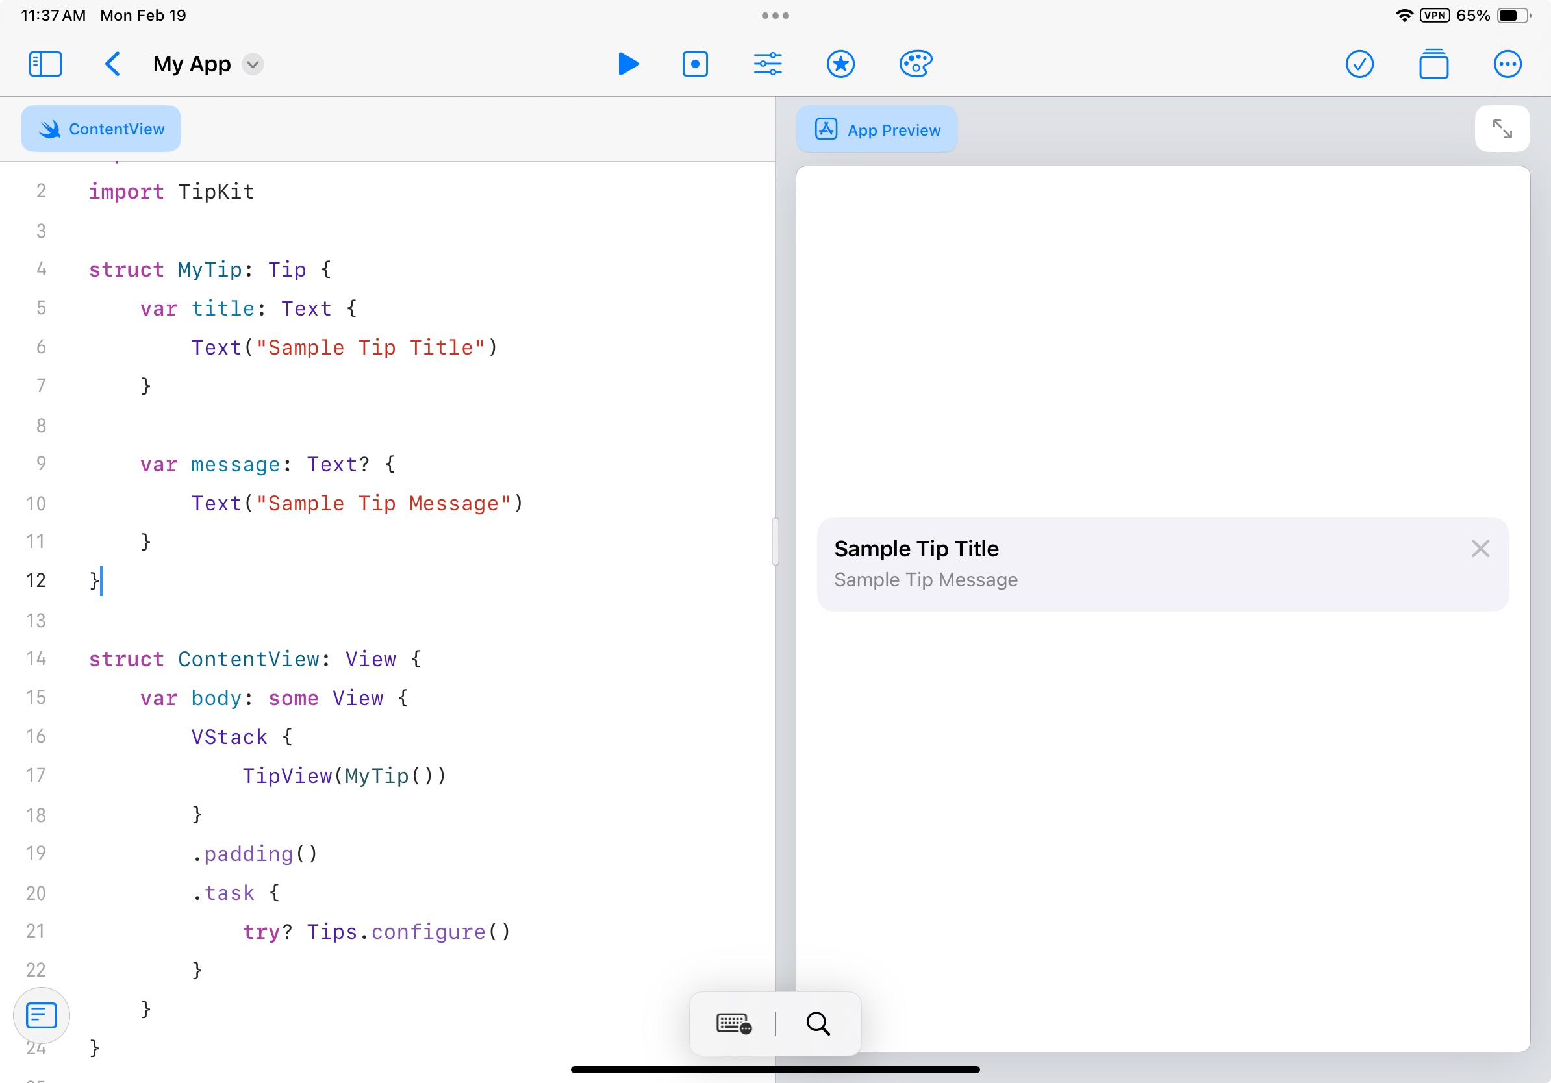Viewport: 1551px width, 1083px height.
Task: Run the app with the play button
Action: pos(627,64)
